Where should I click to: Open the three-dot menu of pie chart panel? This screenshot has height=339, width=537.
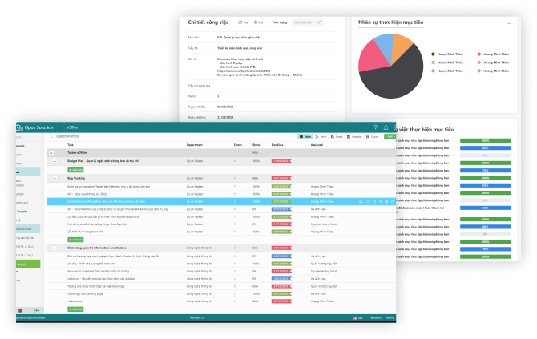point(509,23)
